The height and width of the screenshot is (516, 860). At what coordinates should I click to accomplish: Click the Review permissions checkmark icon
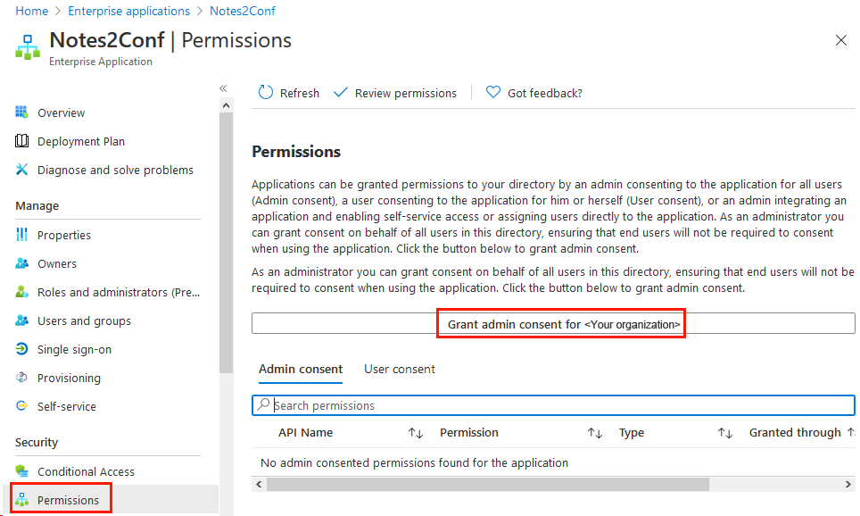click(x=340, y=93)
